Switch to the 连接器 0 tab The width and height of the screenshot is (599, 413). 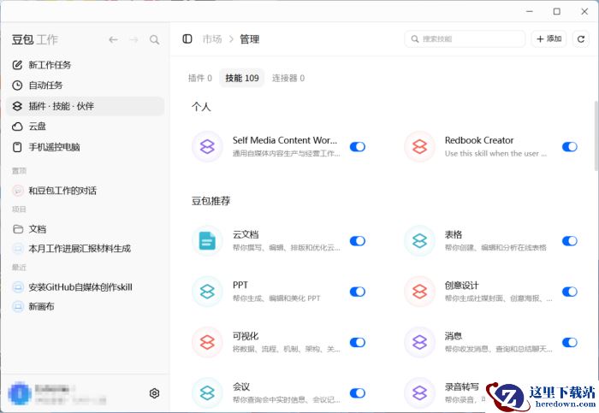point(288,79)
